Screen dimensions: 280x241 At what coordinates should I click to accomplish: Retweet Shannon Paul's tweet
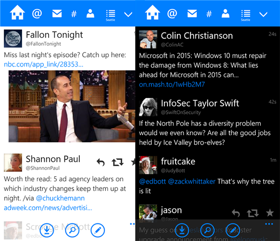pyautogui.click(x=118, y=162)
